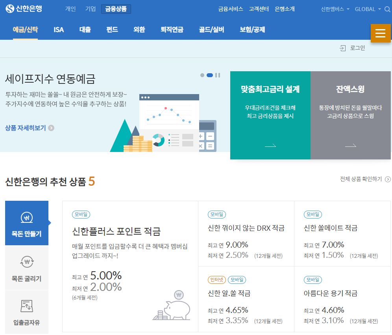The image size is (392, 335).
Task: Click the piggy bank illustration
Action: click(172, 305)
